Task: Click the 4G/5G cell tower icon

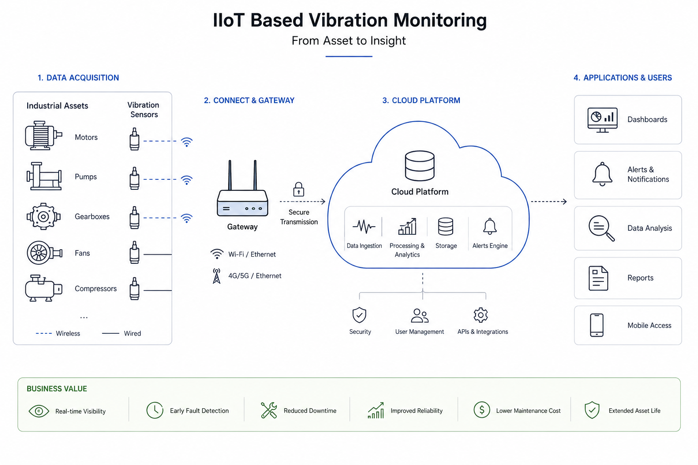Action: click(x=217, y=276)
